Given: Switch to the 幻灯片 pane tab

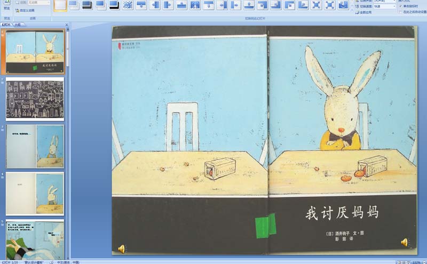Looking at the screenshot, I should 6,25.
